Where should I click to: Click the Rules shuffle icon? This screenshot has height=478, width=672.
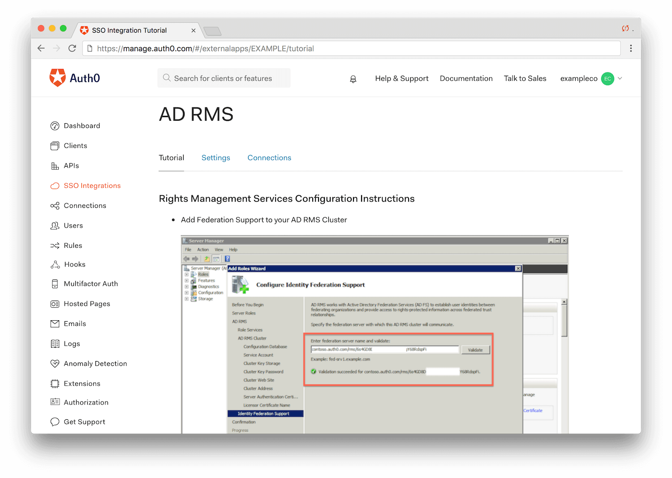(x=55, y=245)
